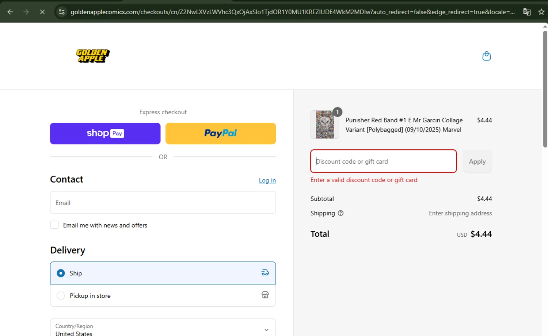Open the Log in link
Viewport: 548px width, 336px height.
pyautogui.click(x=267, y=180)
